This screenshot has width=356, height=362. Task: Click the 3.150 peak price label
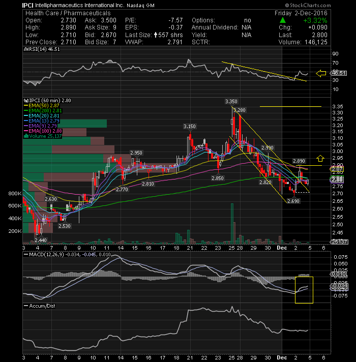[x=190, y=127]
